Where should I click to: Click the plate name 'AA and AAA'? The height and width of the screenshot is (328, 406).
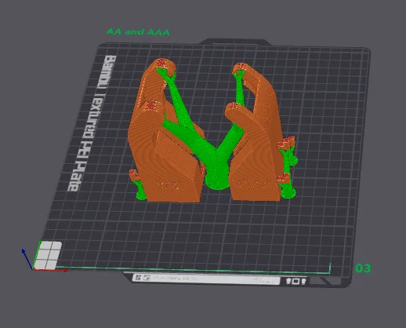pyautogui.click(x=138, y=32)
